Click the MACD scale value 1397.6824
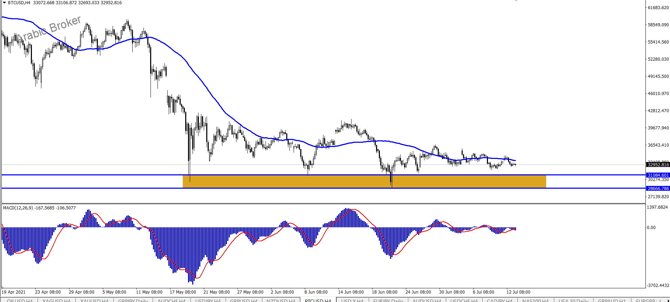Screen dimensions: 670x302 (657, 207)
